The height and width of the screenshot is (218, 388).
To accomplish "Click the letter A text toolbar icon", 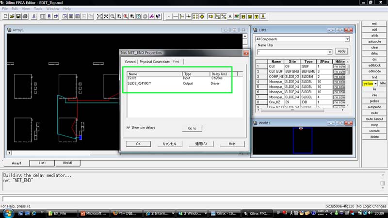I will click(x=230, y=17).
